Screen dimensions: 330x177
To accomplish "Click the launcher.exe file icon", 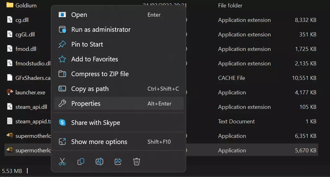I will coord(10,92).
